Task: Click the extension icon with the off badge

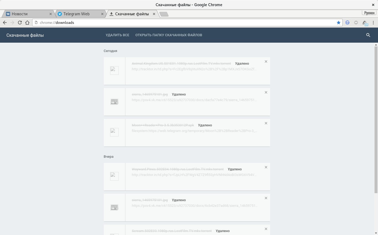Action: (x=365, y=23)
